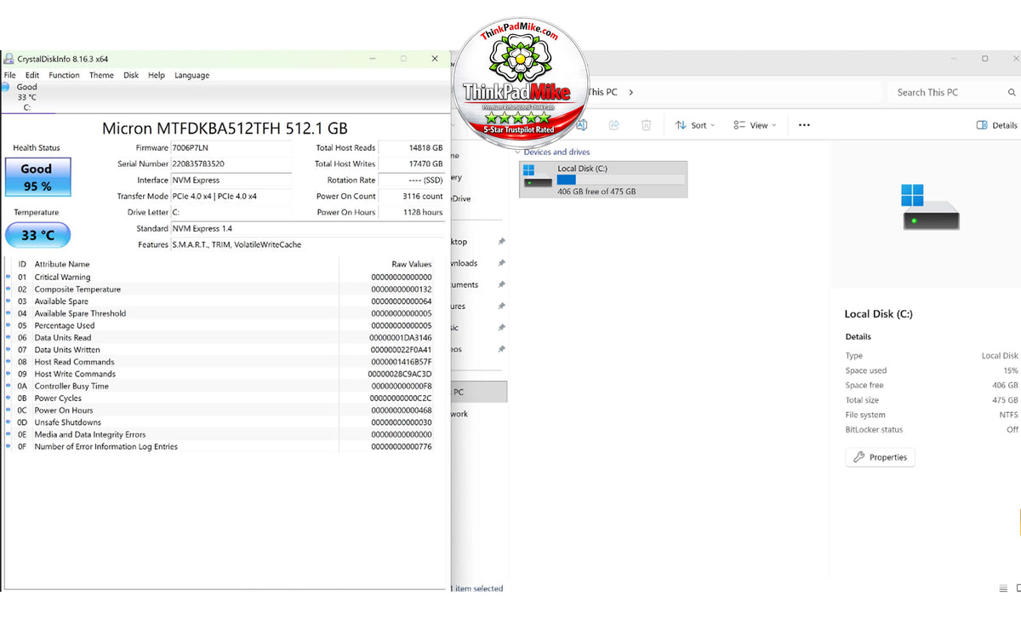1021x642 pixels.
Task: Open the Sort dropdown in Explorer toolbar
Action: click(695, 125)
